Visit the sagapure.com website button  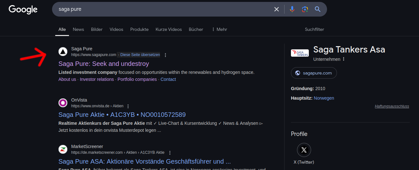(314, 73)
